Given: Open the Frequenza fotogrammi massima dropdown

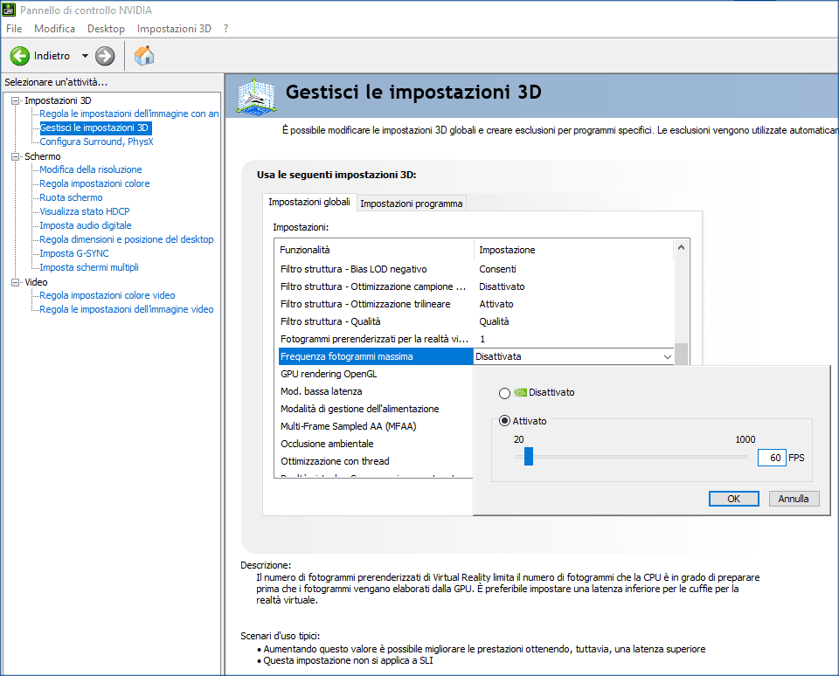Looking at the screenshot, I should point(668,356).
